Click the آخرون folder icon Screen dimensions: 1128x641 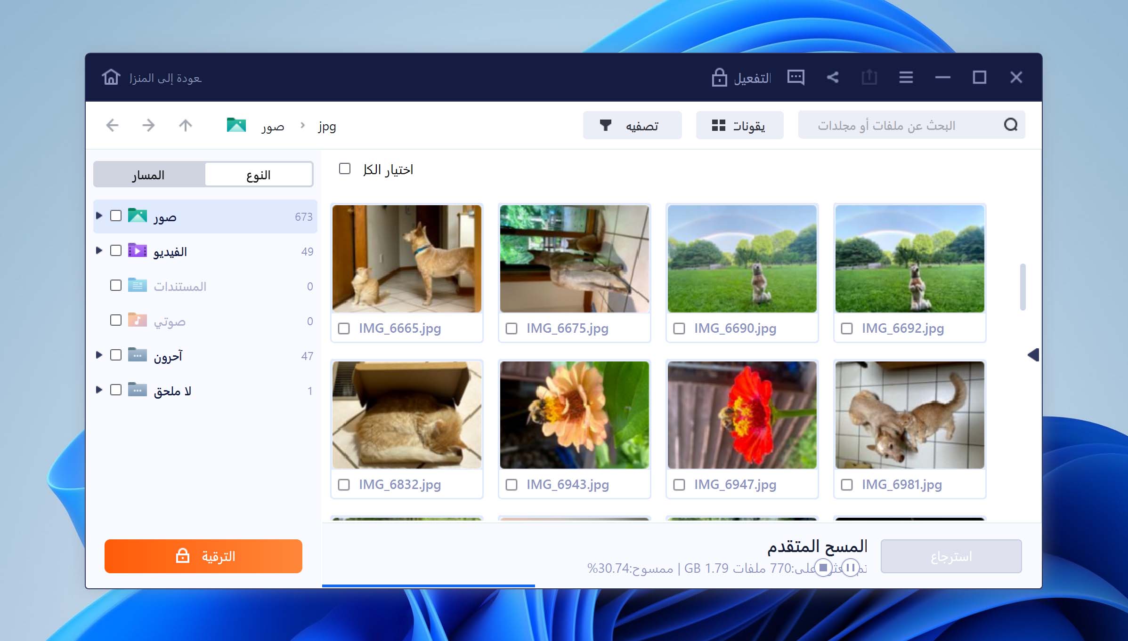(138, 355)
